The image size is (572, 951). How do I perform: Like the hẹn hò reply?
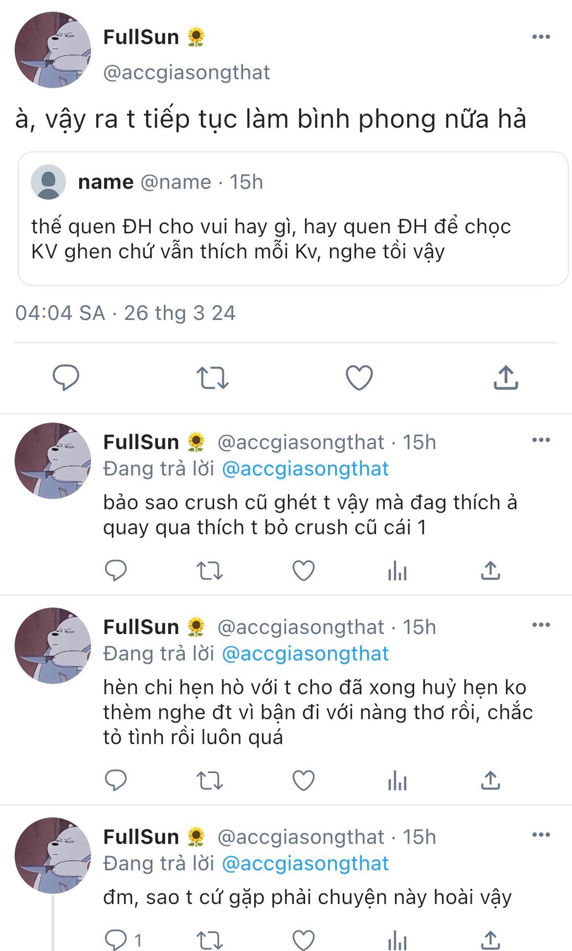tap(303, 781)
